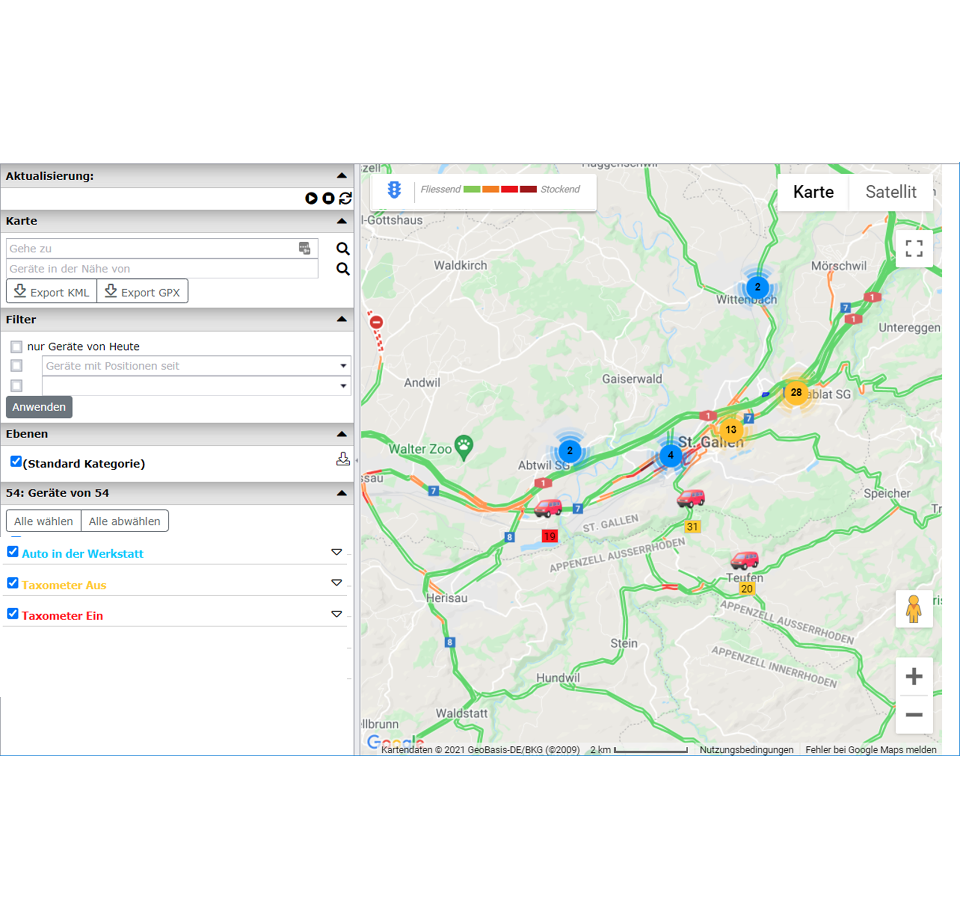Viewport: 960px width, 918px height.
Task: Select the red van above label 19
Action: coord(548,508)
